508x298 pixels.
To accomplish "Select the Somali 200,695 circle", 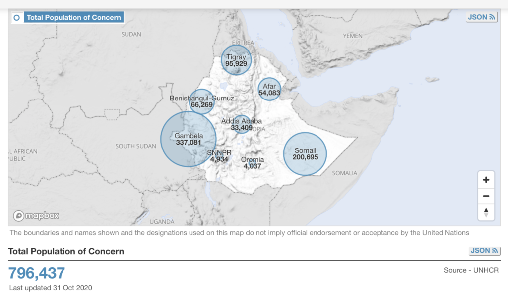I will point(305,153).
